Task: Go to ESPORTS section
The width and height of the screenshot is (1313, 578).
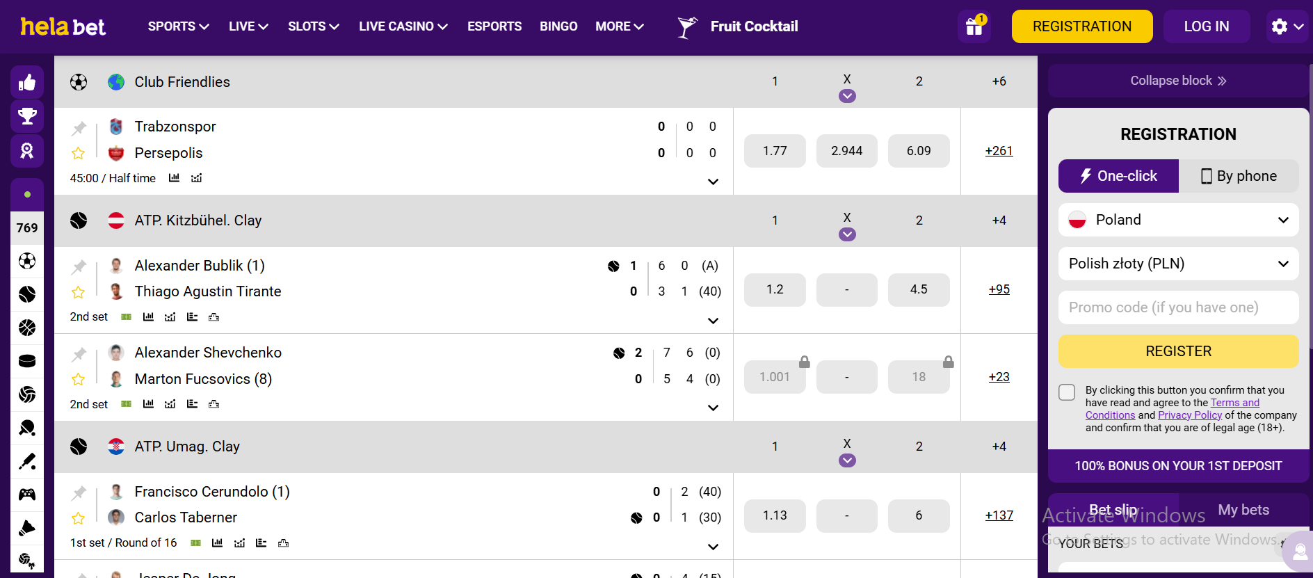Action: (494, 26)
